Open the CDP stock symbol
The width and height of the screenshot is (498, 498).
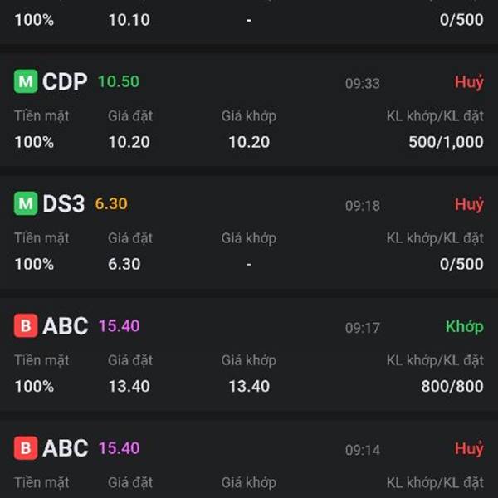pyautogui.click(x=65, y=82)
